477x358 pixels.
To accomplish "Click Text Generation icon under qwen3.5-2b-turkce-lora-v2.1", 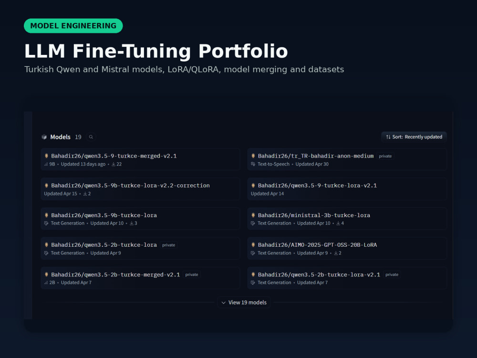I will [253, 283].
